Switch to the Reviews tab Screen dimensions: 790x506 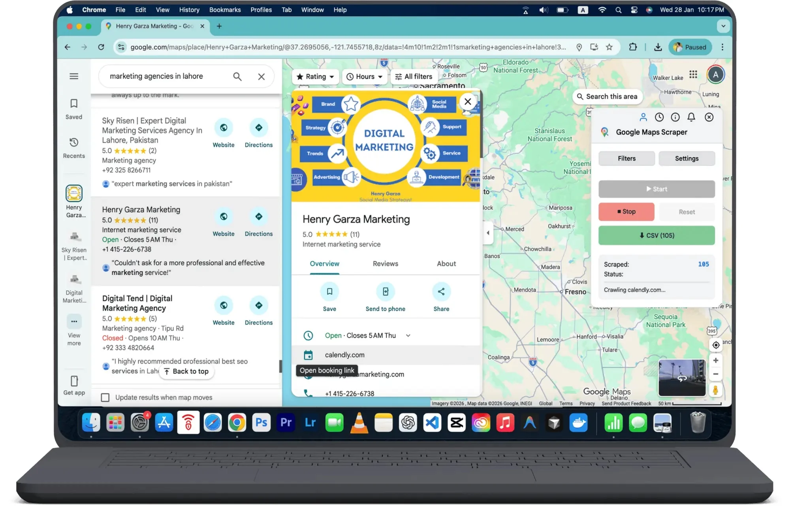point(386,263)
